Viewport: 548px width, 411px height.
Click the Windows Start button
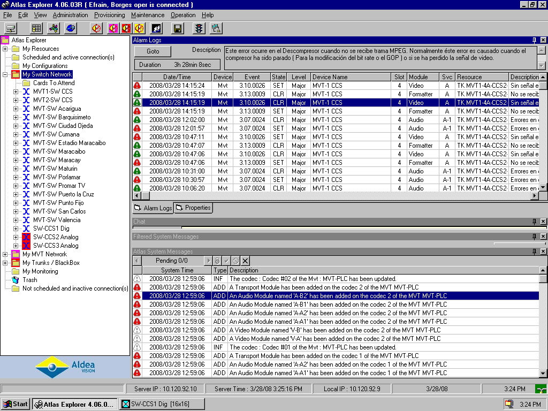click(16, 404)
